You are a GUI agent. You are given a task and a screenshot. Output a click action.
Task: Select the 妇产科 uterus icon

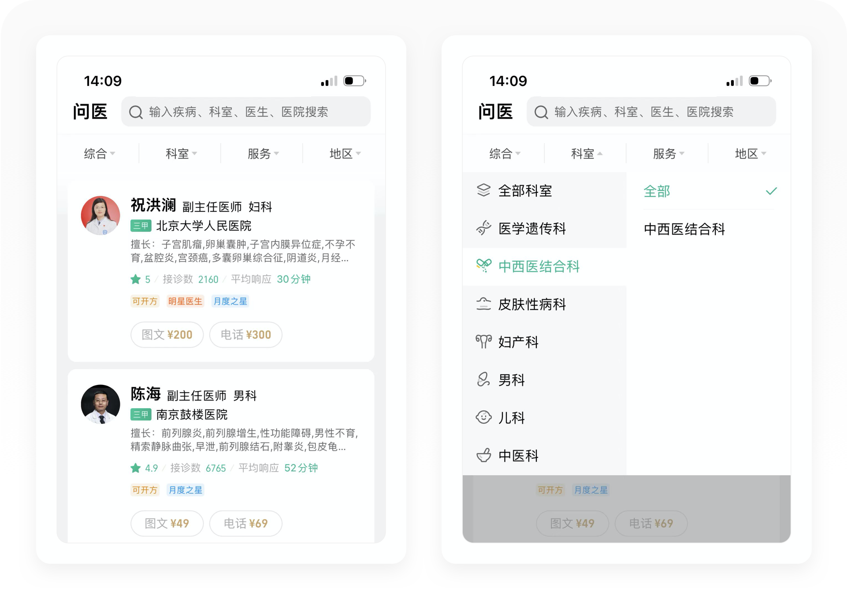(483, 342)
